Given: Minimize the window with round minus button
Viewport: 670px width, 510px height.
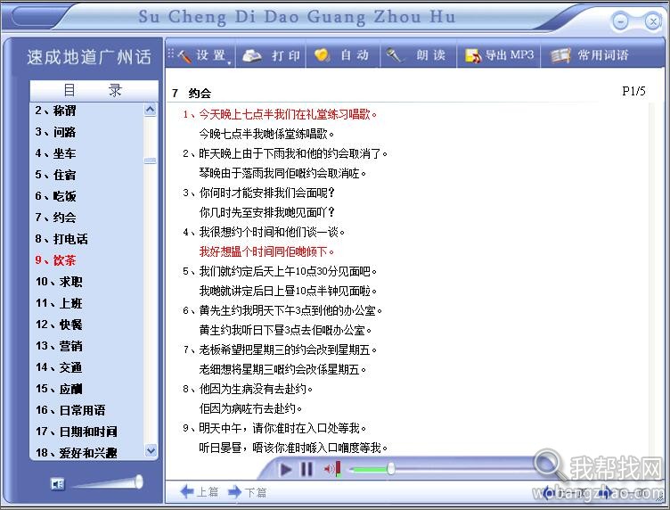Looking at the screenshot, I should click(x=619, y=21).
